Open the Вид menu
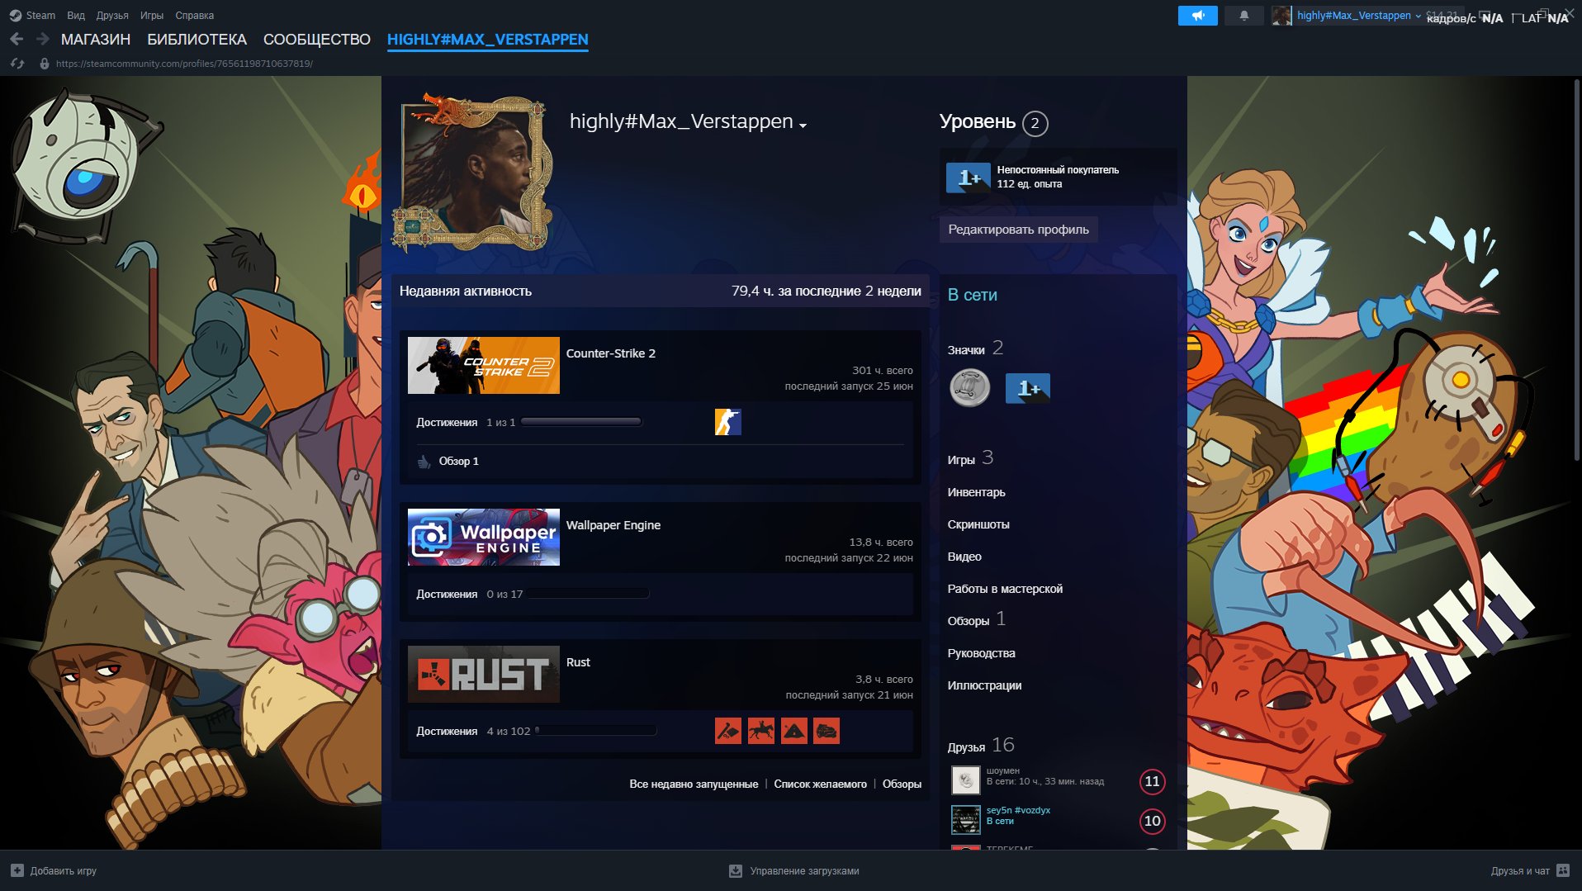The image size is (1582, 891). [x=76, y=15]
